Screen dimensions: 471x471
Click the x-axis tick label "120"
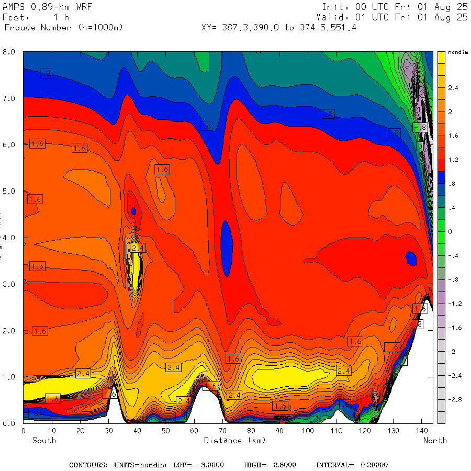(365, 431)
